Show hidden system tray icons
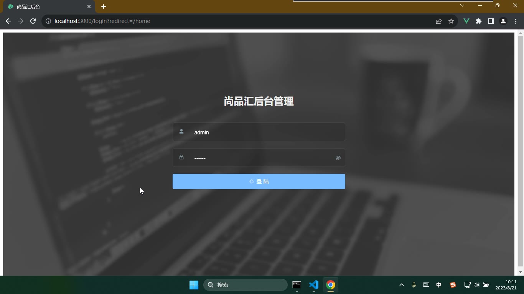This screenshot has width=524, height=294. 402,285
